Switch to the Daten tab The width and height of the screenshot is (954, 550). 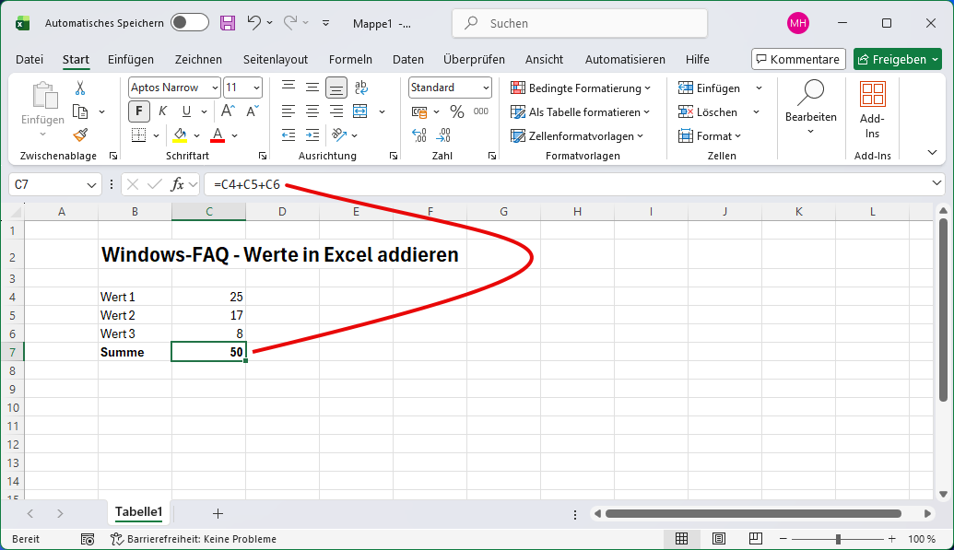click(x=407, y=59)
